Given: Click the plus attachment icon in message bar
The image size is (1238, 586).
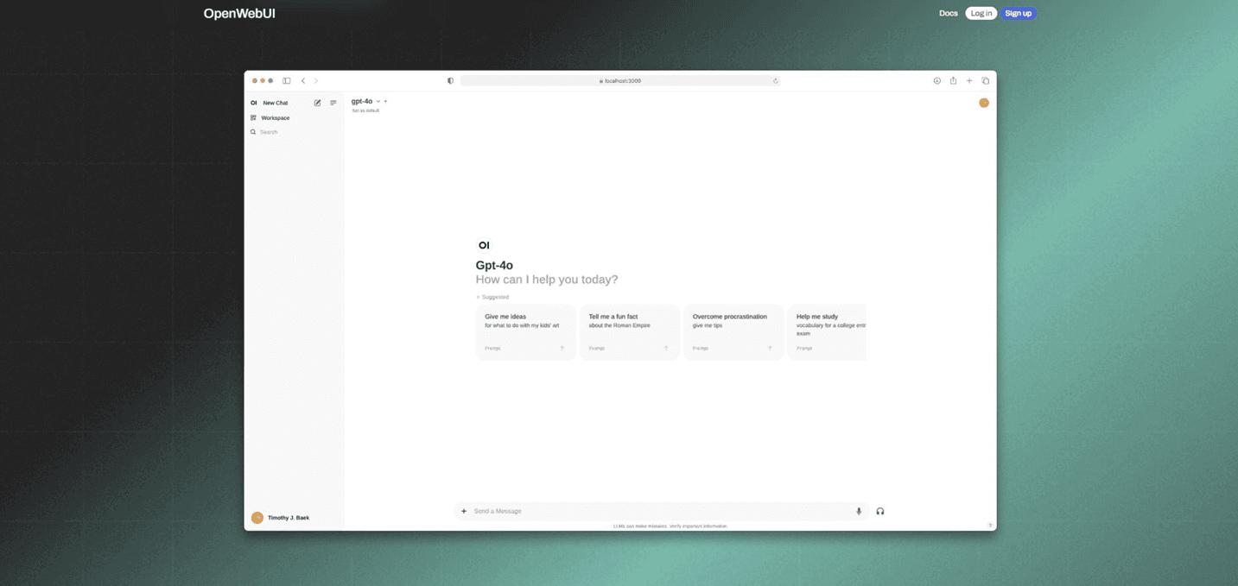Looking at the screenshot, I should coord(464,511).
